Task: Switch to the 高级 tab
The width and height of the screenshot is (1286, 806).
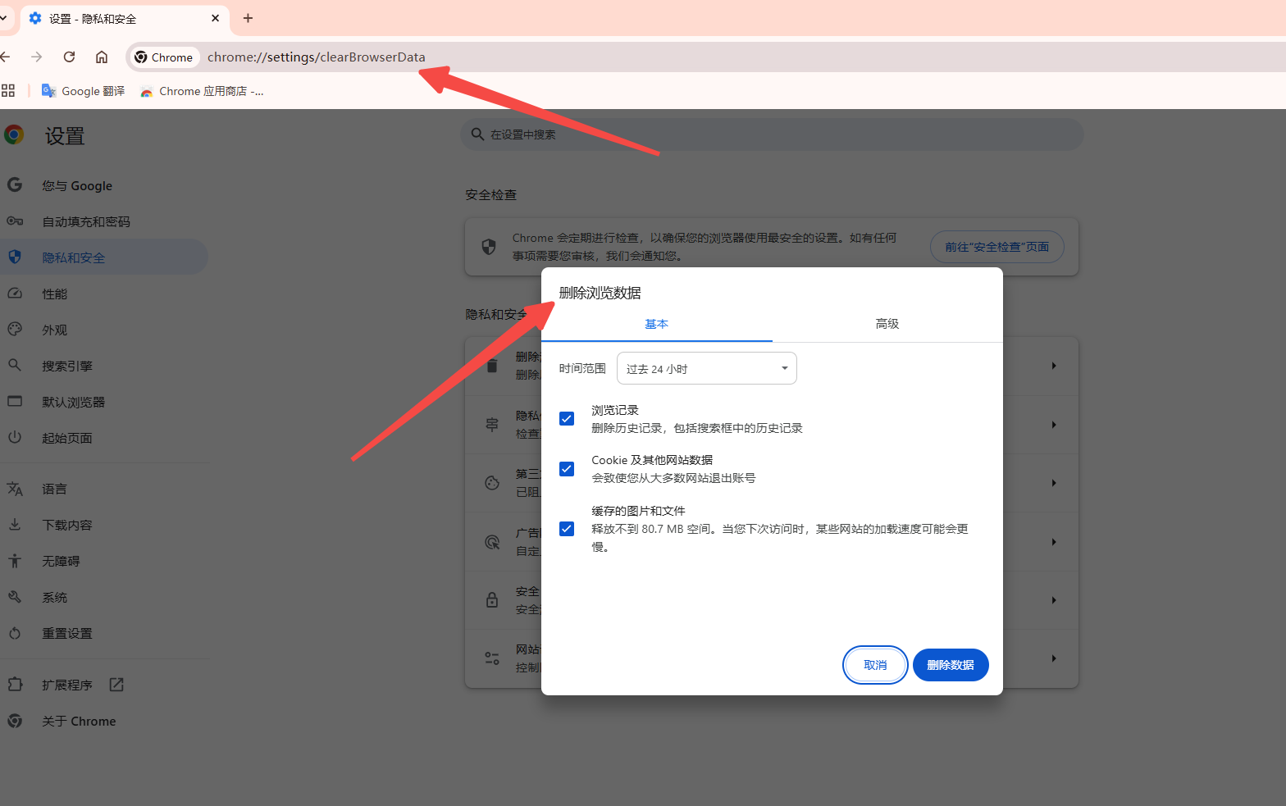Action: tap(887, 324)
